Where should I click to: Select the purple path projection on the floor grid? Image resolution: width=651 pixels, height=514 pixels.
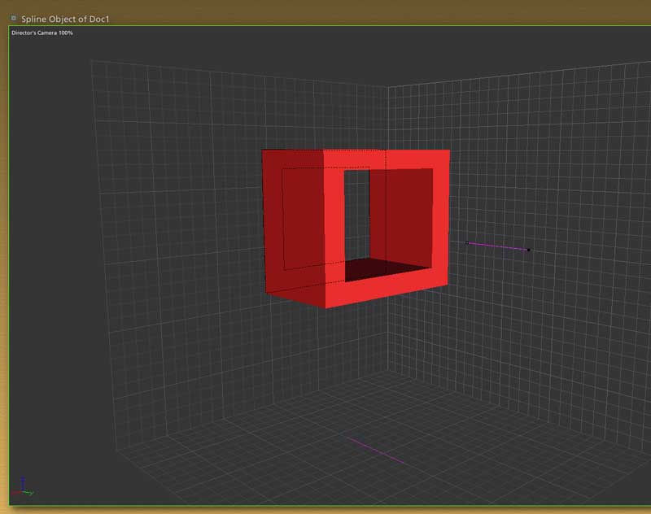click(x=376, y=451)
